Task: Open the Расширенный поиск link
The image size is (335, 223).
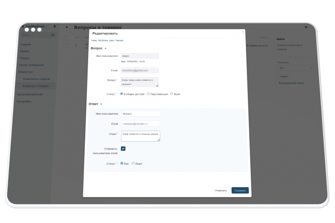Action: click(291, 83)
